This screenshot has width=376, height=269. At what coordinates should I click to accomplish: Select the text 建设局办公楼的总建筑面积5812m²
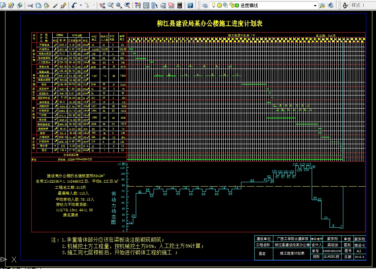pyautogui.click(x=75, y=176)
